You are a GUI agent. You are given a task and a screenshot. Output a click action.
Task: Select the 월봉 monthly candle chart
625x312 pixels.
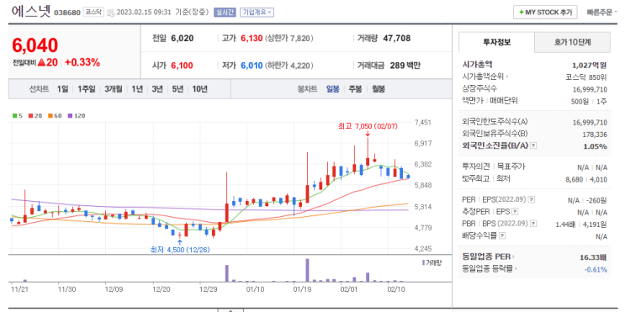[x=379, y=89]
